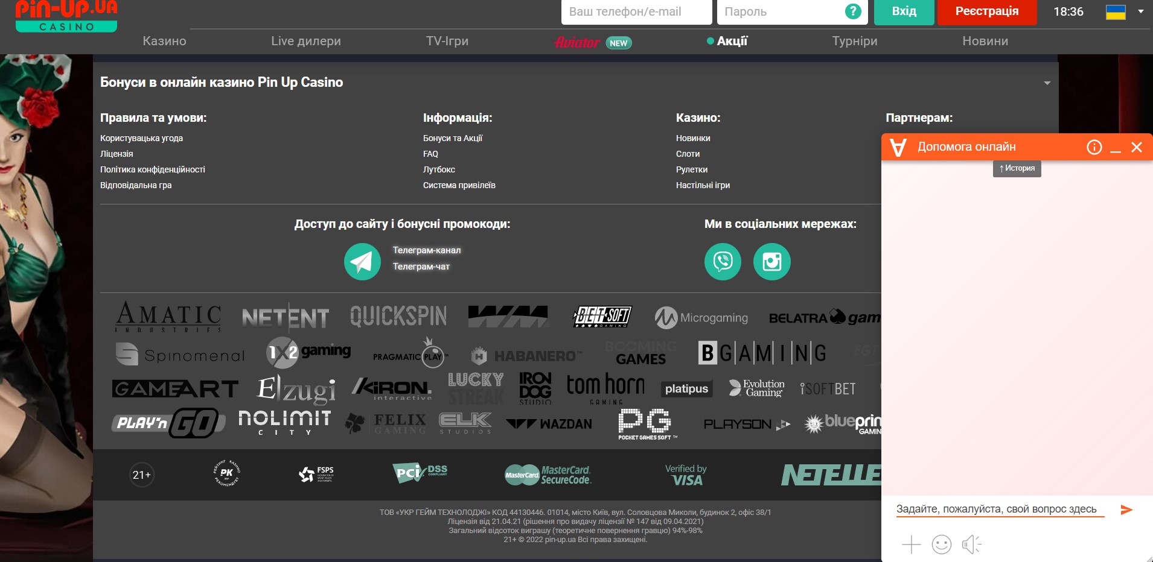Click the Habanero provider logo
This screenshot has height=562, width=1153.
click(526, 356)
